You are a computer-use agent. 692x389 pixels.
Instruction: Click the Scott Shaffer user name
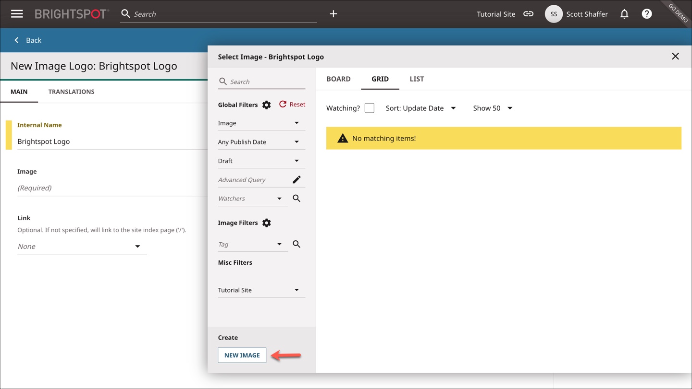pos(587,14)
